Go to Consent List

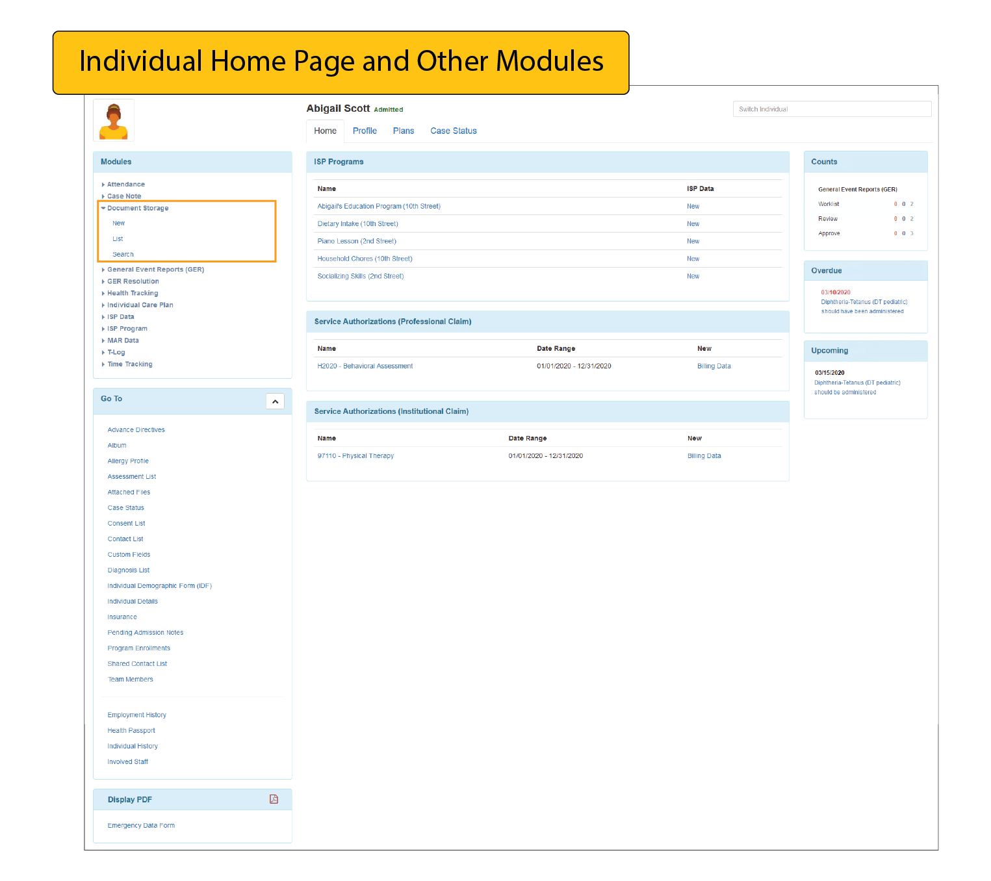tap(126, 524)
